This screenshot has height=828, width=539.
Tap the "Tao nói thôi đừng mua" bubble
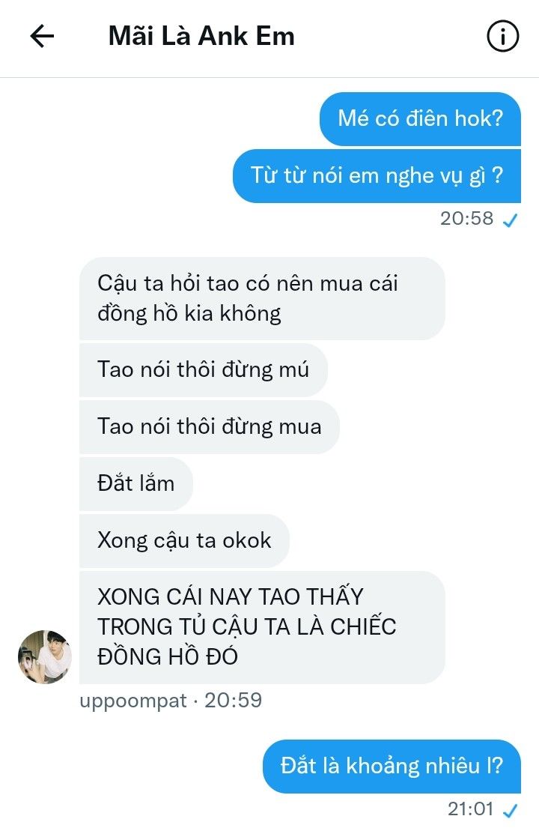pyautogui.click(x=210, y=426)
